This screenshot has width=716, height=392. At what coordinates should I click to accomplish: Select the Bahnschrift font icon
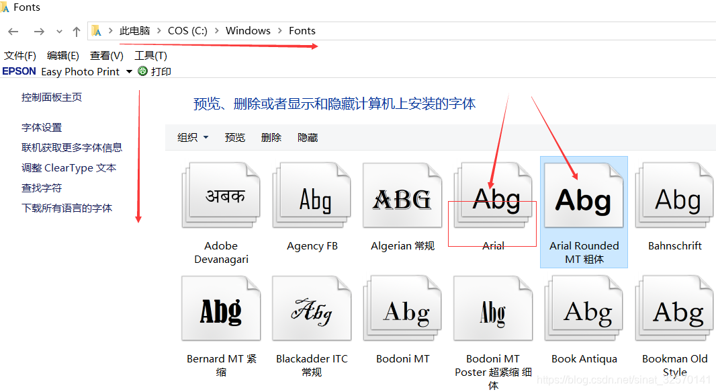click(674, 196)
